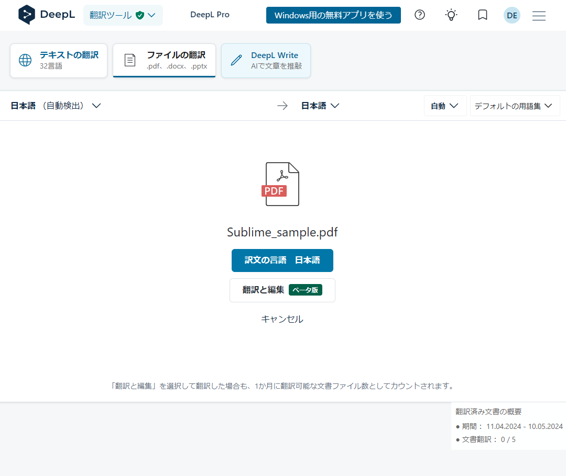This screenshot has height=476, width=566.
Task: Click the green verified shield badge
Action: click(x=139, y=15)
